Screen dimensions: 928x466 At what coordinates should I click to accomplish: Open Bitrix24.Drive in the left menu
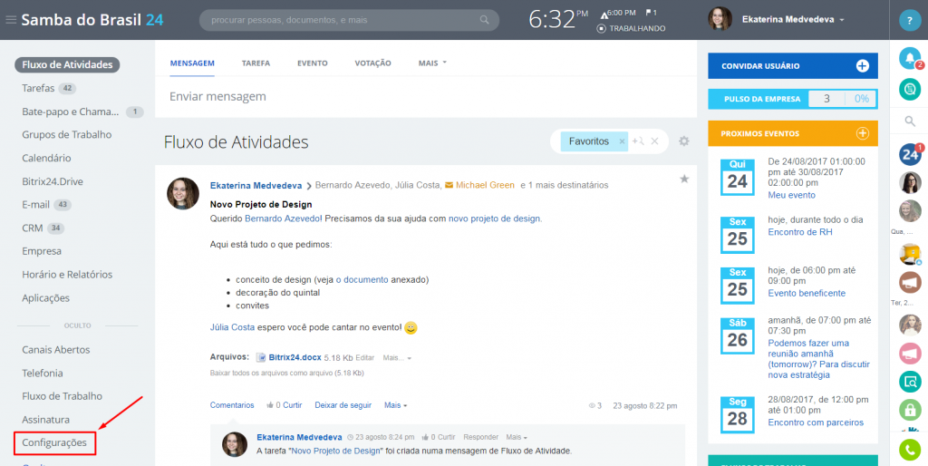click(53, 181)
